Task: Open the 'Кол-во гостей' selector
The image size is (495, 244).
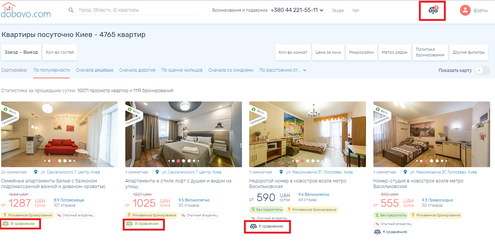Action: coord(60,52)
